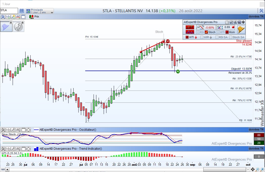Add indicator in Oscillateur panel toolbar
Viewport: 265px width, 172px height.
(8, 130)
